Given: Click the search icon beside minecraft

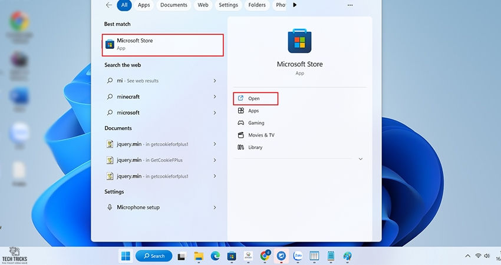Looking at the screenshot, I should pos(110,97).
